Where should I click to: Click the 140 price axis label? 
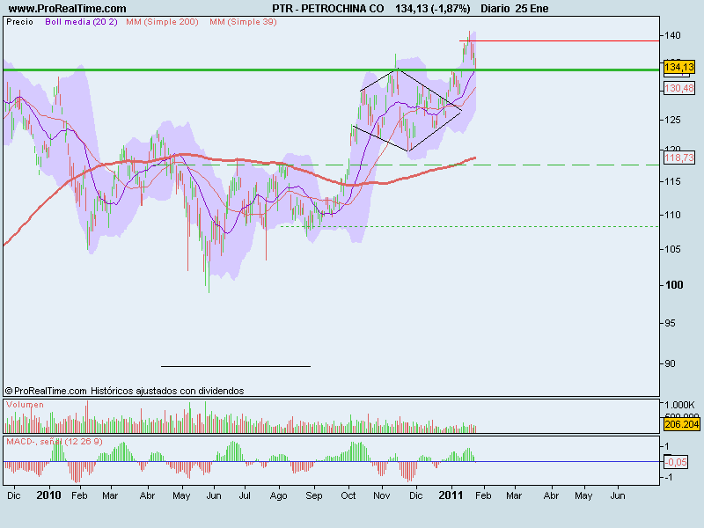(x=672, y=35)
